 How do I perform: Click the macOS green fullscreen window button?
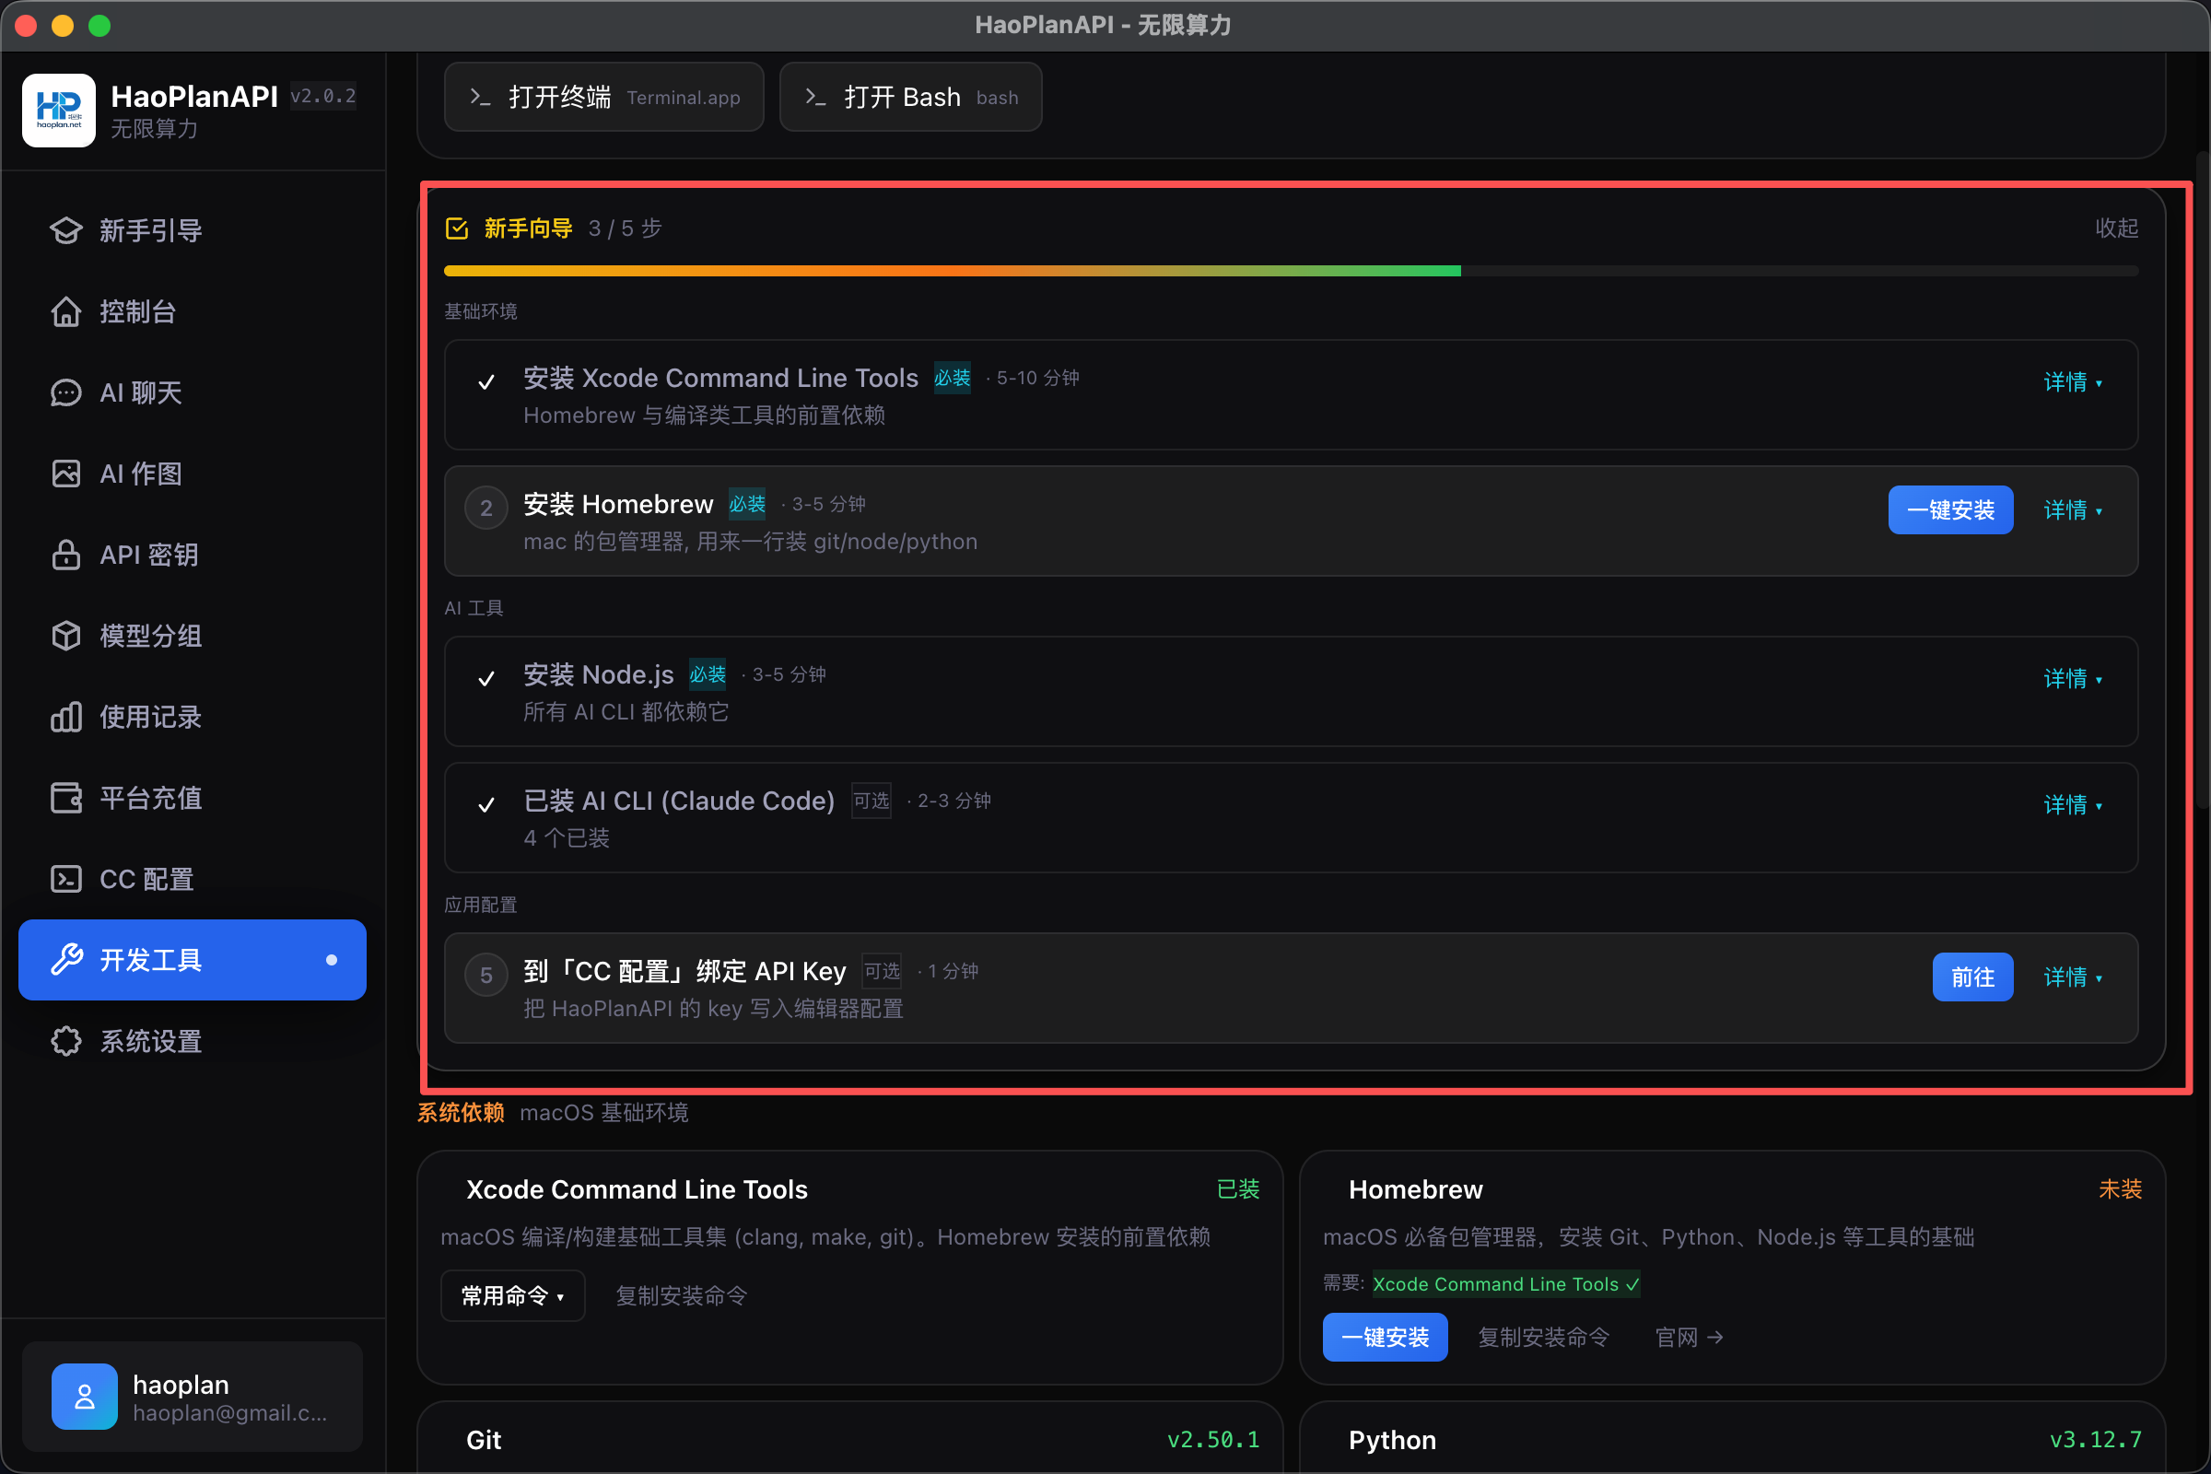(x=99, y=26)
